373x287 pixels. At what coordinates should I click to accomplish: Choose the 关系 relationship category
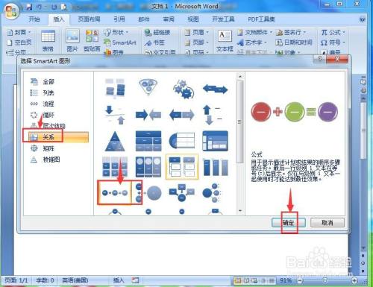[58, 137]
